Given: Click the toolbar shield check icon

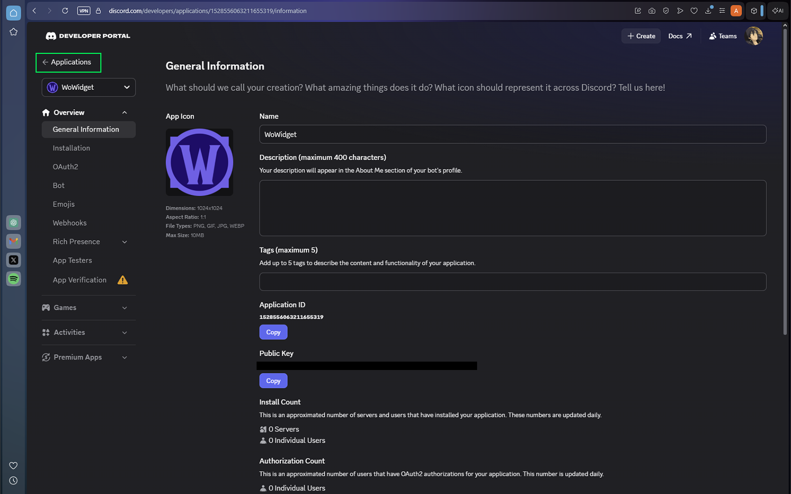Looking at the screenshot, I should 666,11.
